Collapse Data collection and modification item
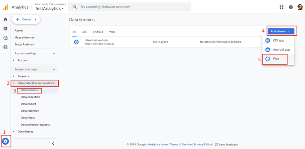Image resolution: width=305 pixels, height=149 pixels. coord(14,83)
